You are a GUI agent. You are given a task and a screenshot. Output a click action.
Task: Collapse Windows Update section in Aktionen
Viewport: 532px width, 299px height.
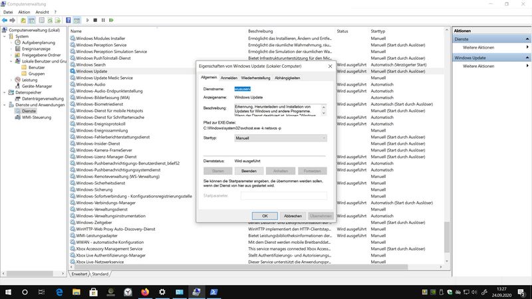(527, 58)
